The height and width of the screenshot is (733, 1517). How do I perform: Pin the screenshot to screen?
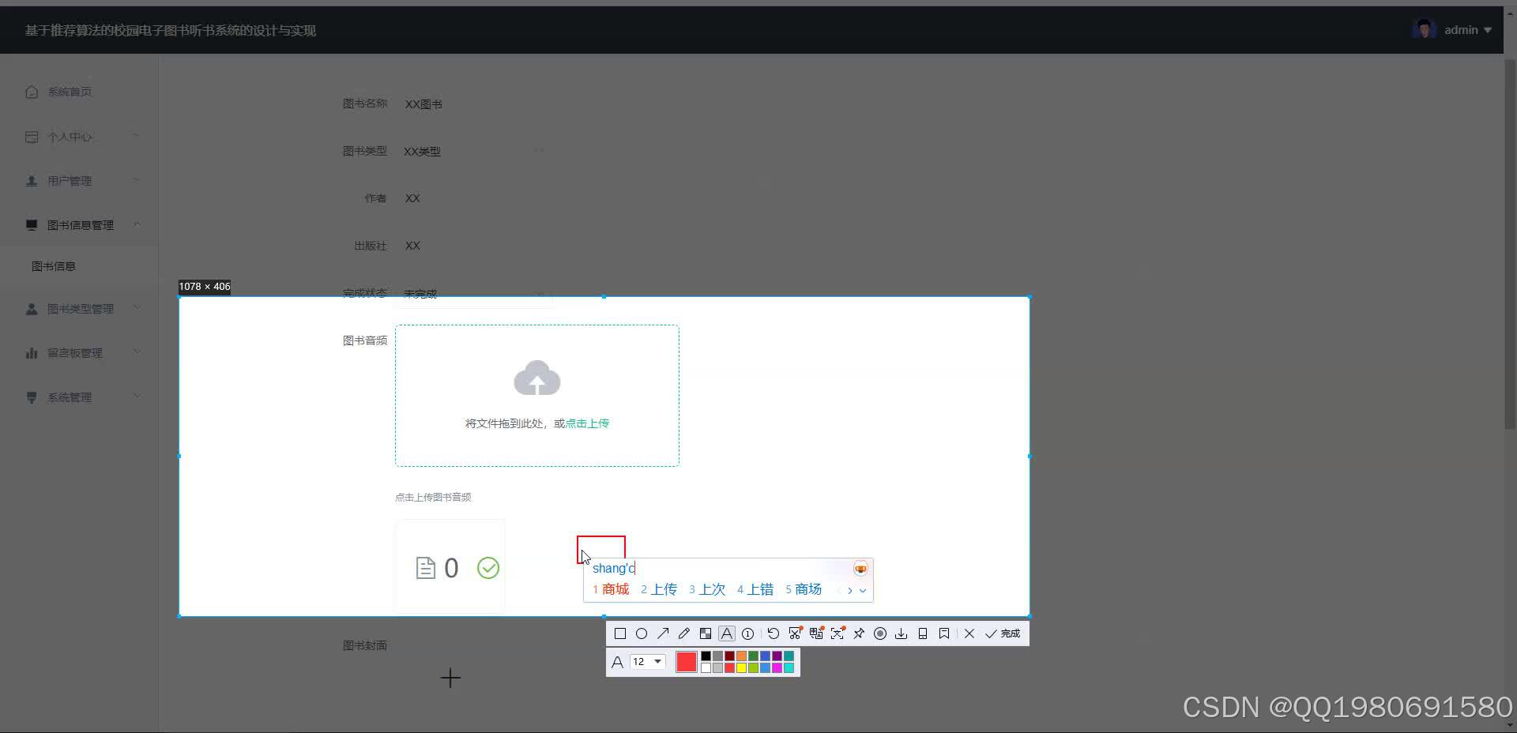coord(859,633)
